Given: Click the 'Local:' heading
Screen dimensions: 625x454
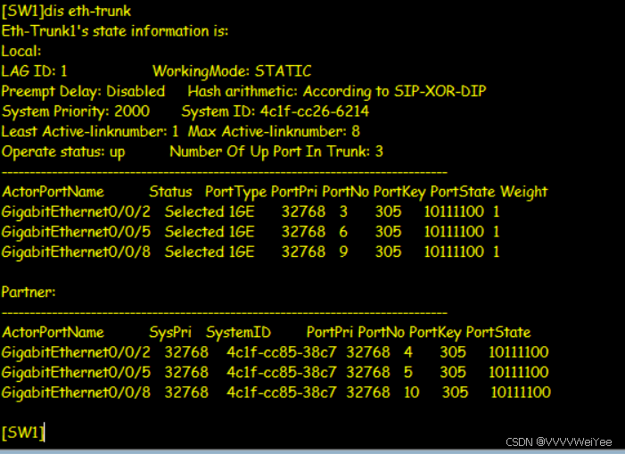Looking at the screenshot, I should [21, 51].
